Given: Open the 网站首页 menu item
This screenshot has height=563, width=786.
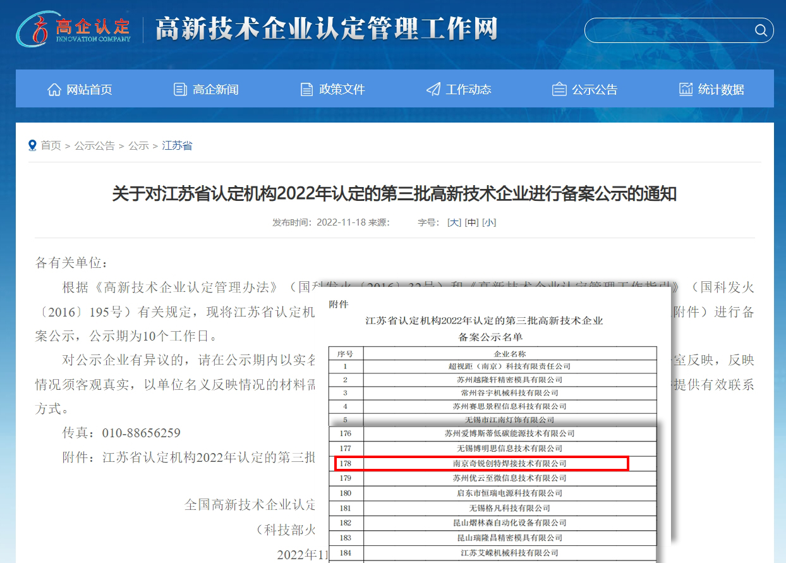Looking at the screenshot, I should tap(89, 90).
